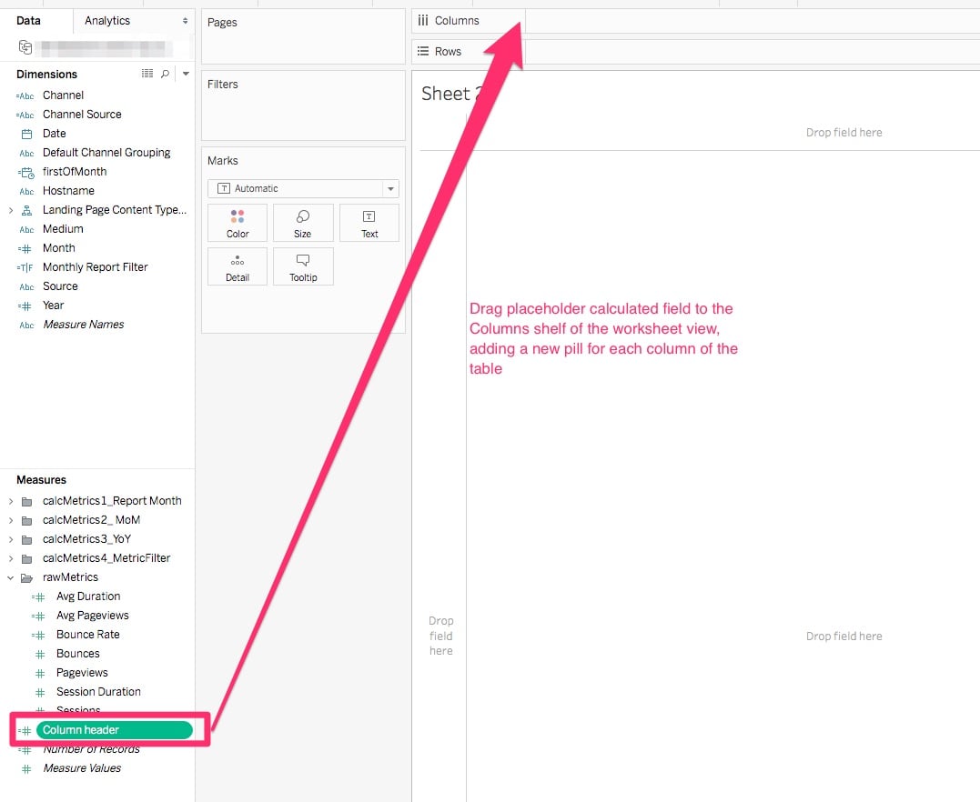Switch to the Analytics tab

pos(106,19)
